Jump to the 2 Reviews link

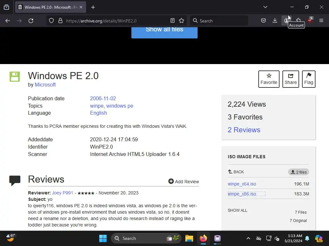click(x=244, y=130)
